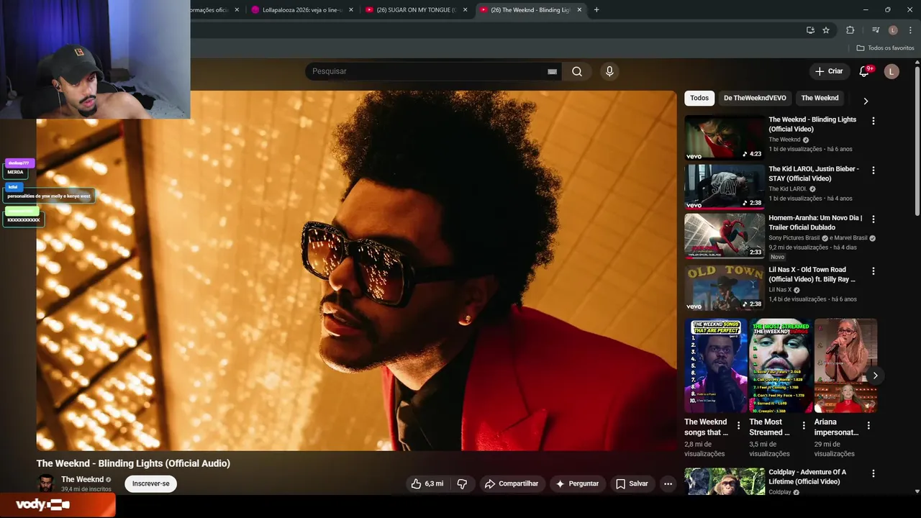Screen dimensions: 921x518
Task: Close the Blinding Lights tab
Action: [x=579, y=10]
